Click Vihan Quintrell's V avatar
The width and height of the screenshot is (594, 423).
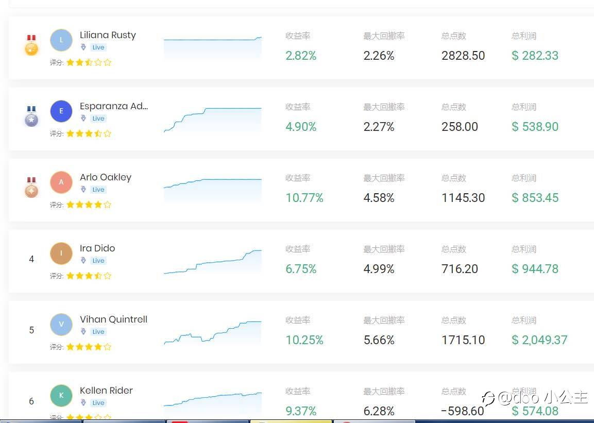(x=61, y=325)
